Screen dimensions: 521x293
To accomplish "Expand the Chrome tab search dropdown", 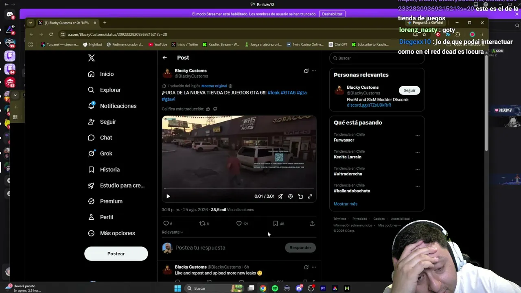I will pyautogui.click(x=31, y=23).
